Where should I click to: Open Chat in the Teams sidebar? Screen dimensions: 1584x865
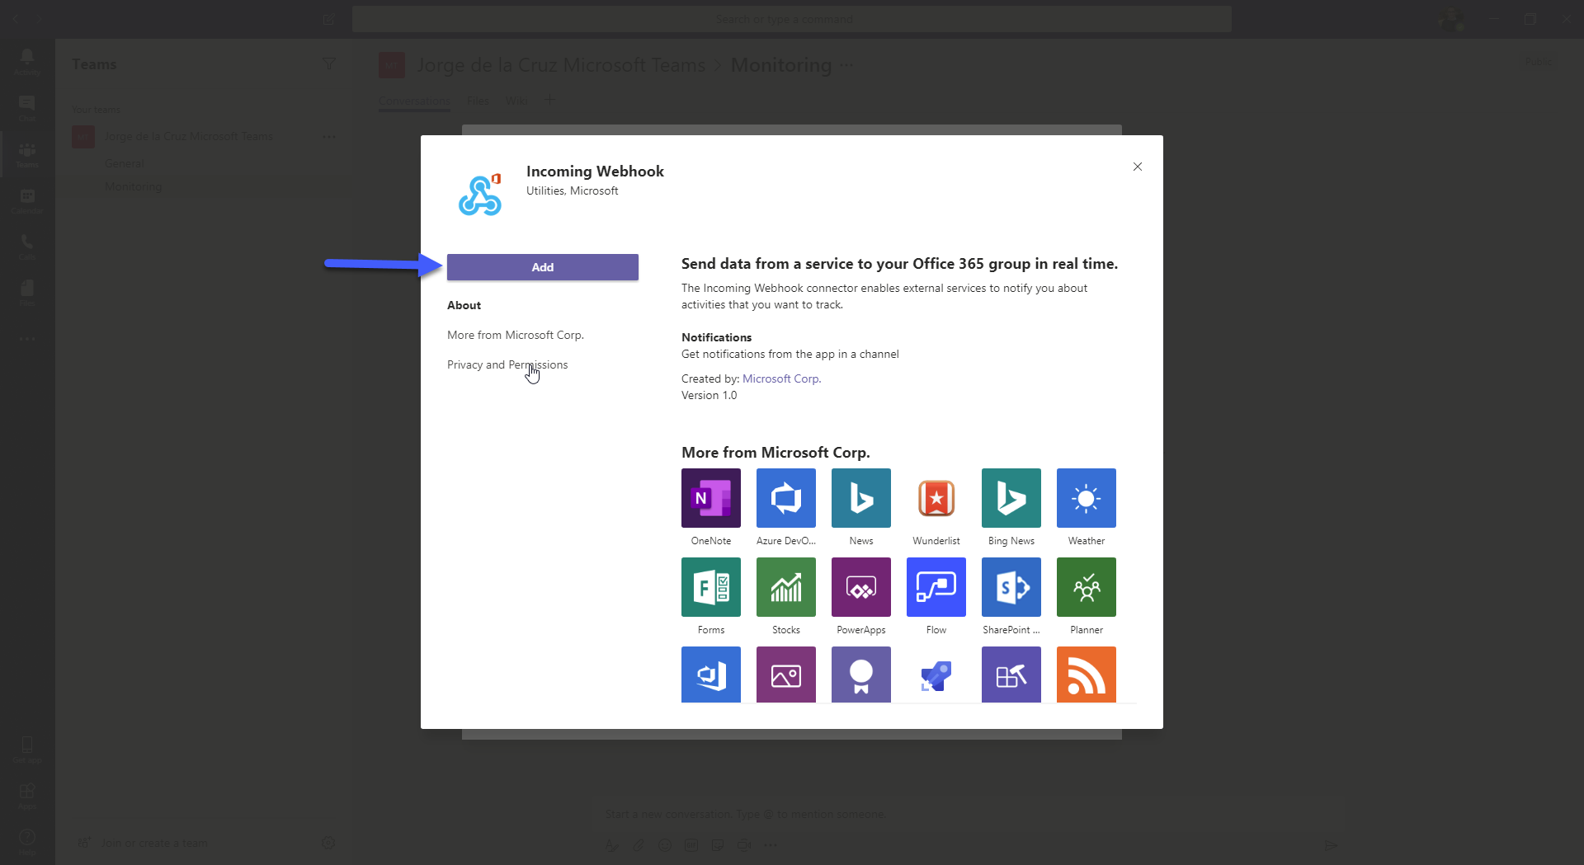point(27,107)
